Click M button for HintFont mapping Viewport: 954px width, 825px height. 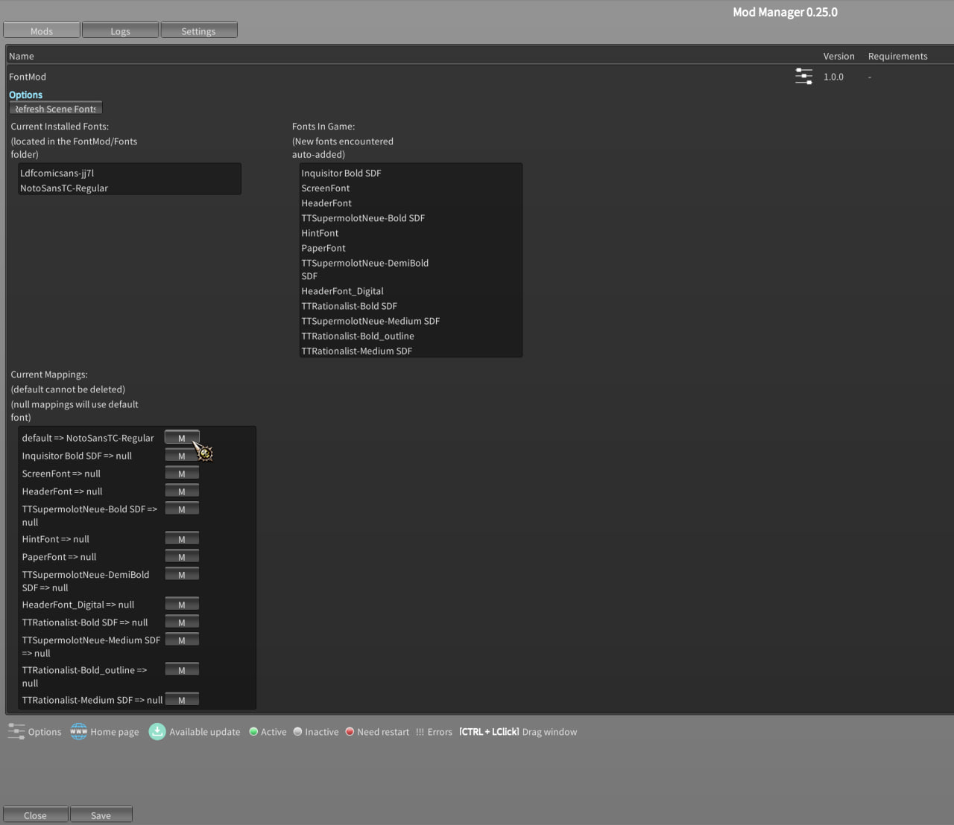point(182,539)
